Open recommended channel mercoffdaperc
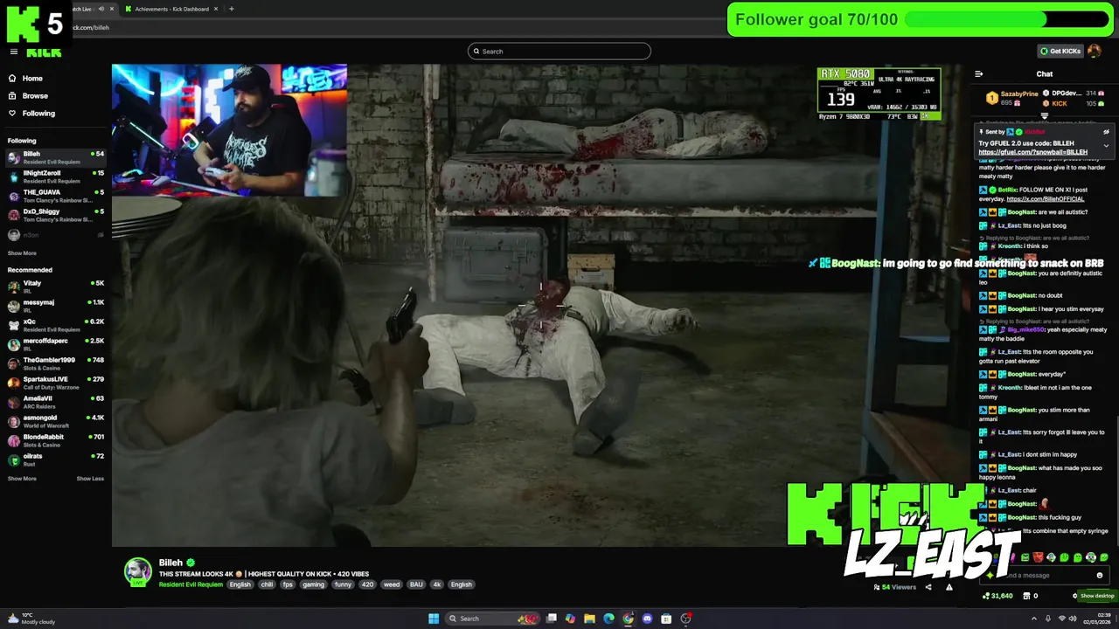The width and height of the screenshot is (1119, 629). (x=55, y=344)
